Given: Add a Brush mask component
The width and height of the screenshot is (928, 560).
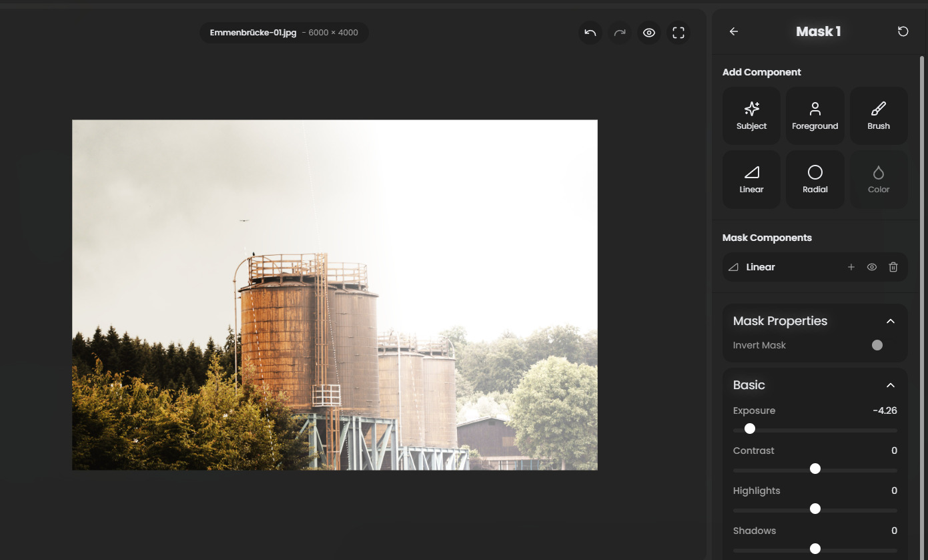Looking at the screenshot, I should tap(879, 115).
